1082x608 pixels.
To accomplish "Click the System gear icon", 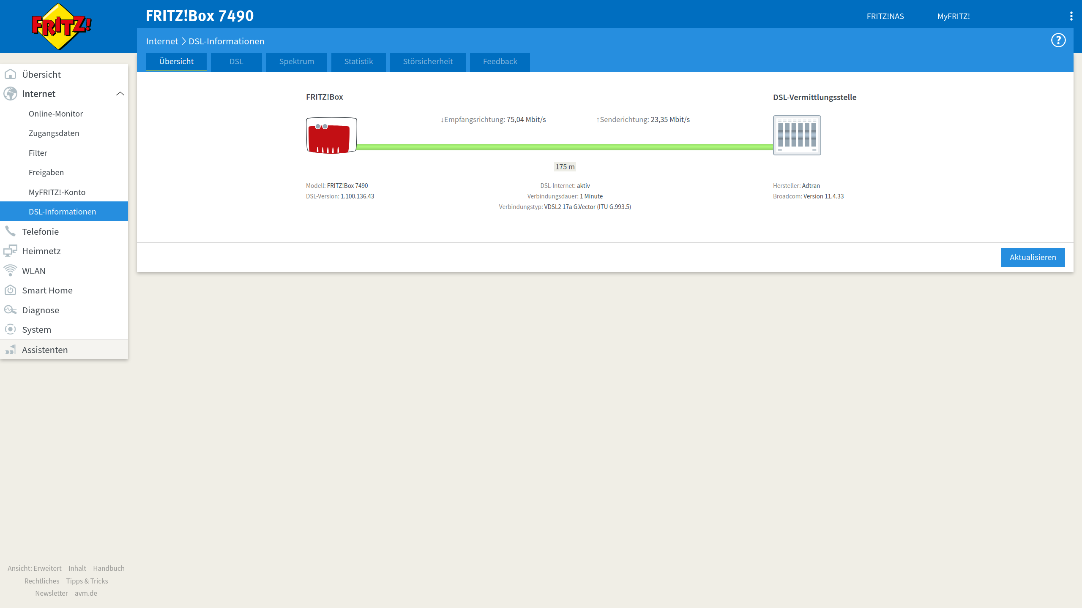I will 10,329.
